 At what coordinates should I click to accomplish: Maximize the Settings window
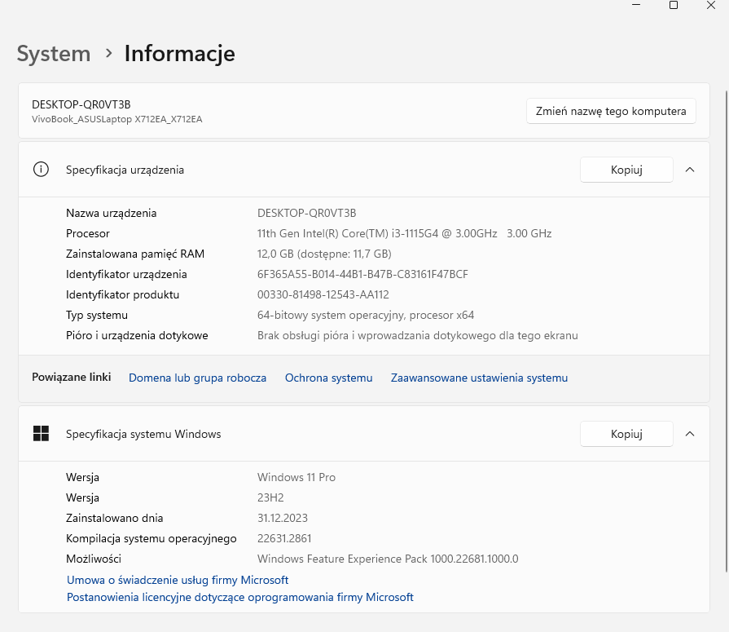674,5
